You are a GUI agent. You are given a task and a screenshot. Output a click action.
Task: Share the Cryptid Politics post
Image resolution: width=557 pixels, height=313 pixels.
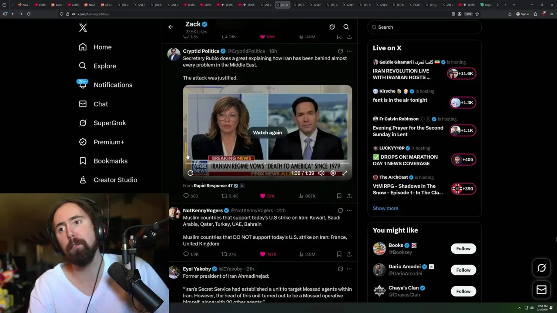point(349,196)
